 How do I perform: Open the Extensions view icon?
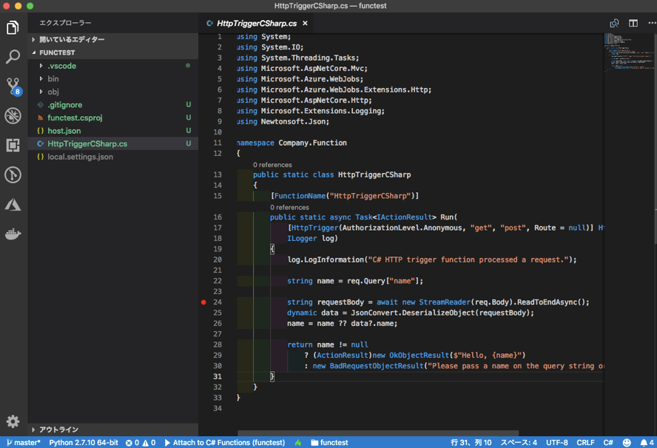pos(13,145)
